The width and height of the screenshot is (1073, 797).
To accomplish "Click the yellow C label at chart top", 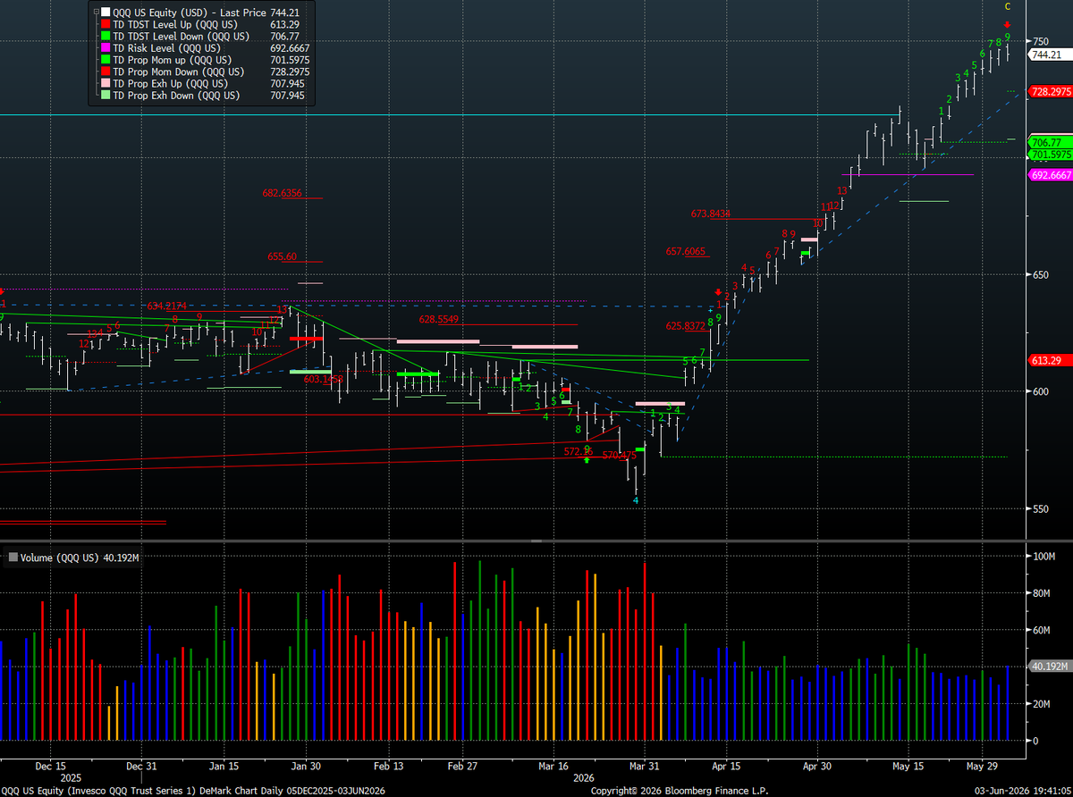I will tap(1007, 7).
